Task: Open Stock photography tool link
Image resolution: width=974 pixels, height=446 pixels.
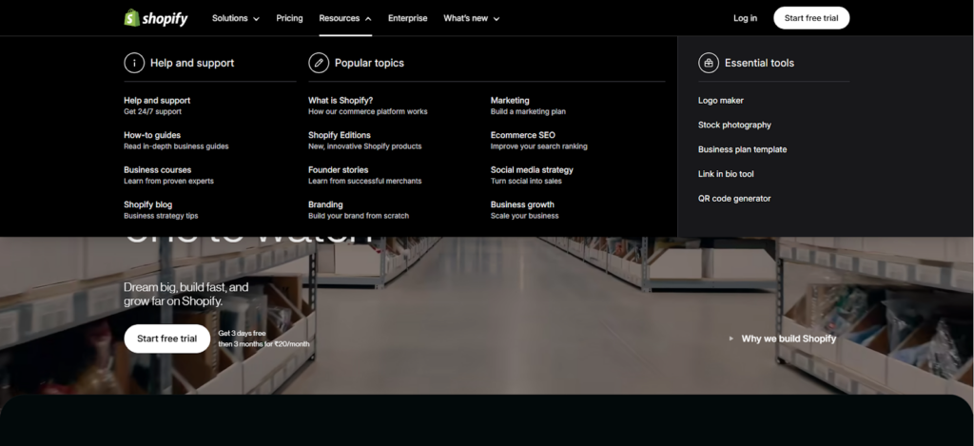Action: pos(734,125)
